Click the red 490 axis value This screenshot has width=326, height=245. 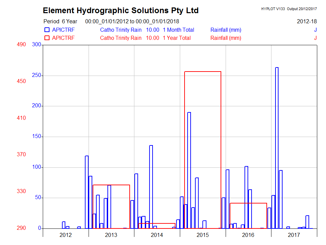tap(21, 45)
